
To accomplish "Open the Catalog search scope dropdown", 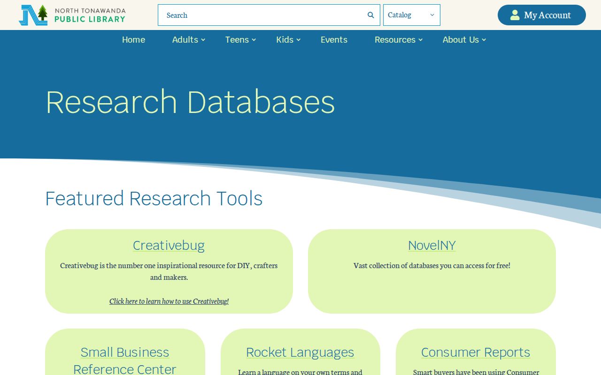I will [412, 15].
